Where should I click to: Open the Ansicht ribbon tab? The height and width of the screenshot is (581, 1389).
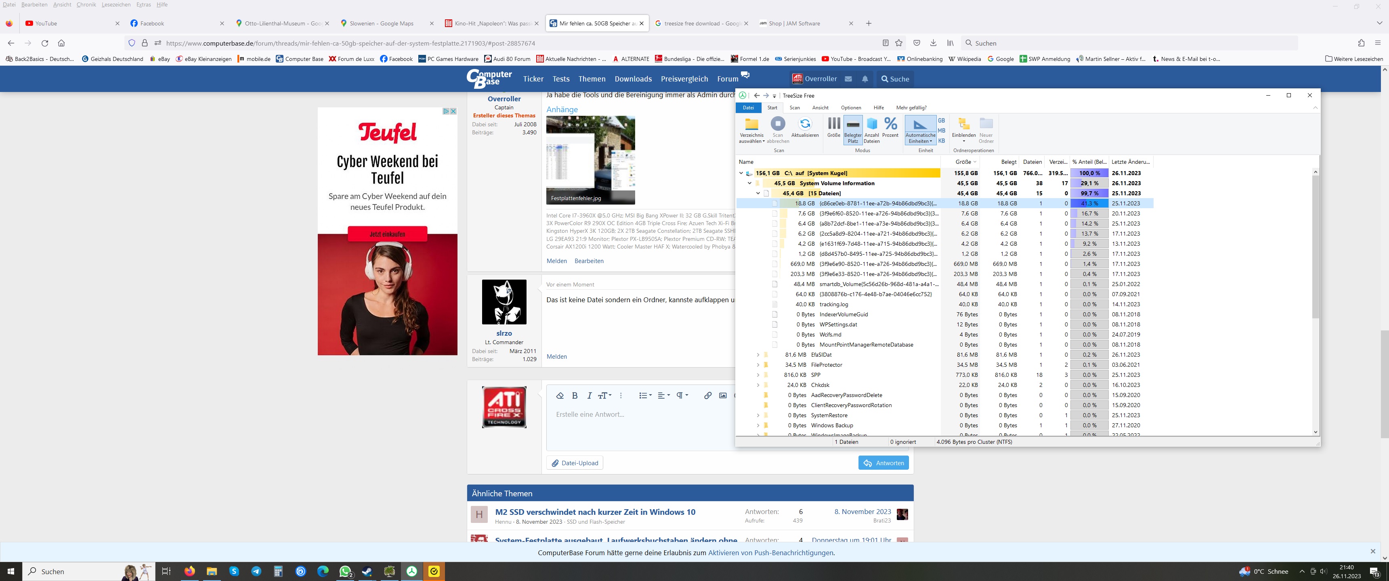click(x=820, y=108)
